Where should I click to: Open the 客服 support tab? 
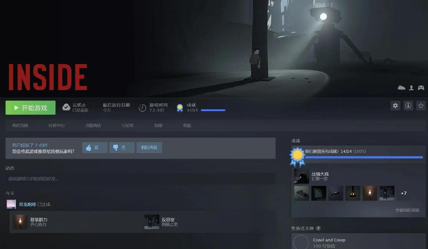pyautogui.click(x=187, y=125)
